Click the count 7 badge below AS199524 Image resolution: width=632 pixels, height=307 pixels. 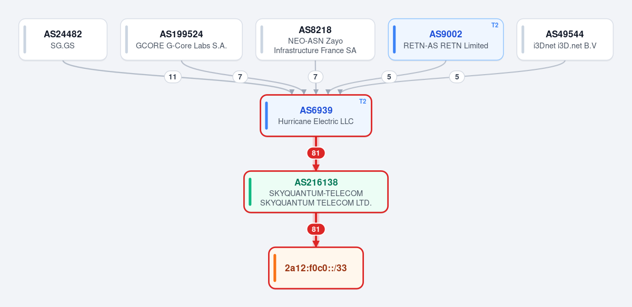click(240, 77)
